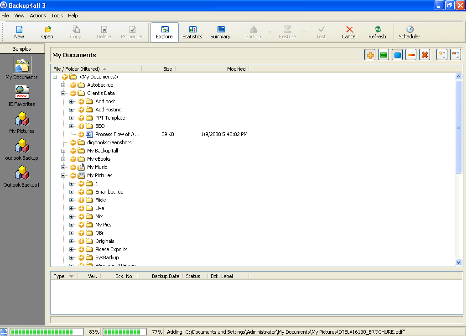Toggle inclusion marker for SysBackup folder
This screenshot has height=336, width=467.
(x=81, y=257)
